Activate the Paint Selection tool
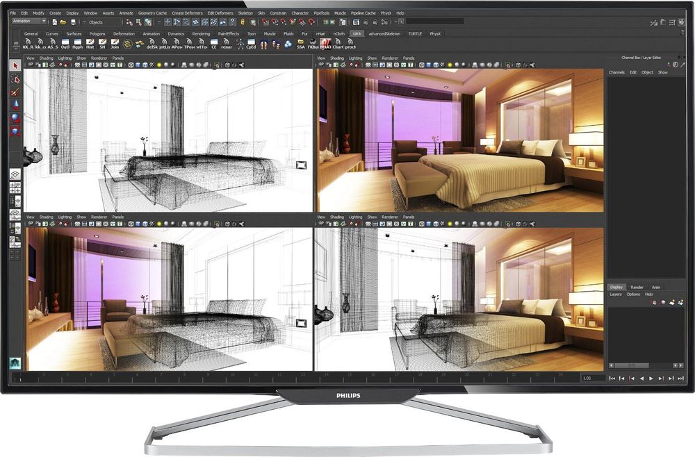Image resolution: width=695 pixels, height=457 pixels. (x=15, y=92)
